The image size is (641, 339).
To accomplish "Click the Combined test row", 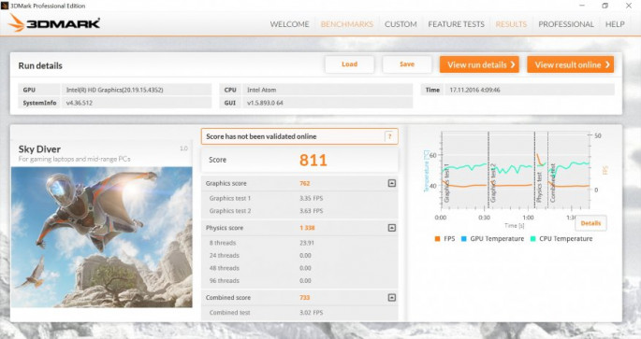I will coord(299,313).
